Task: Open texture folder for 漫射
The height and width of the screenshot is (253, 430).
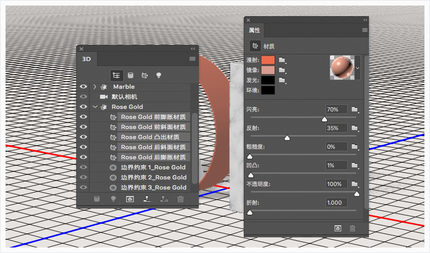Action: (x=282, y=60)
